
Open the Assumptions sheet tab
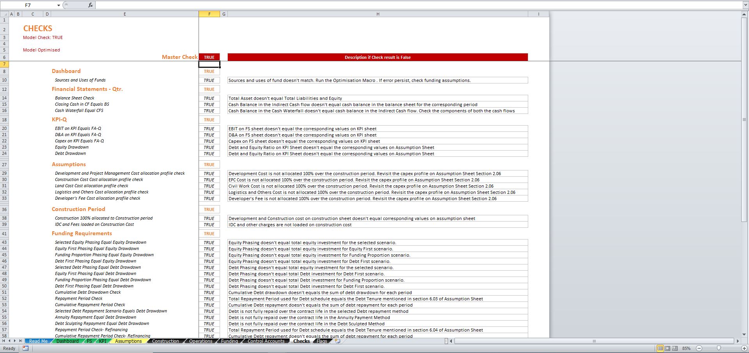coord(128,341)
